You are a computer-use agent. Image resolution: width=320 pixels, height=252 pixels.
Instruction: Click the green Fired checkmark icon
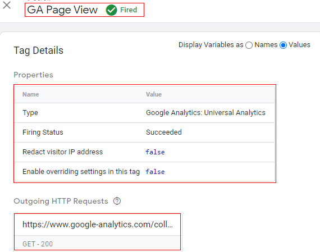pyautogui.click(x=111, y=10)
